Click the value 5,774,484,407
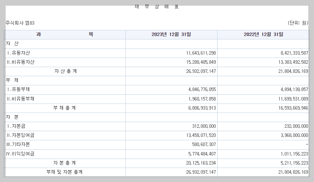 coord(202,154)
